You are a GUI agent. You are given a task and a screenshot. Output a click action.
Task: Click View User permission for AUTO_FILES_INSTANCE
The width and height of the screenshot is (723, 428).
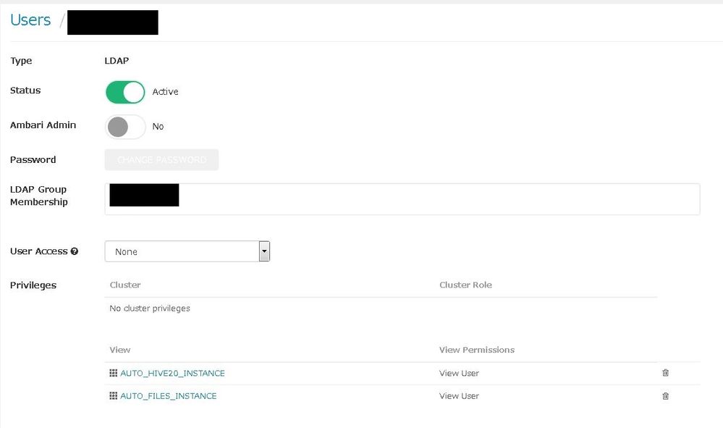pyautogui.click(x=459, y=396)
